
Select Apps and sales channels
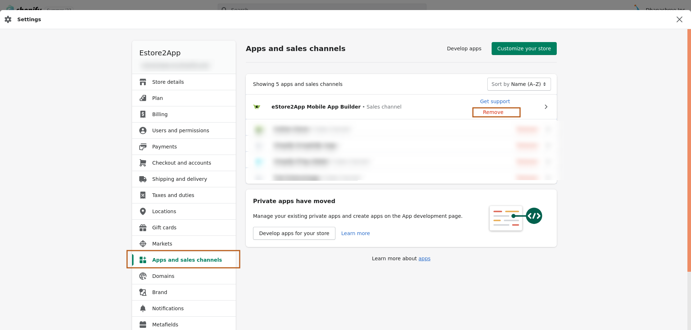click(184, 260)
